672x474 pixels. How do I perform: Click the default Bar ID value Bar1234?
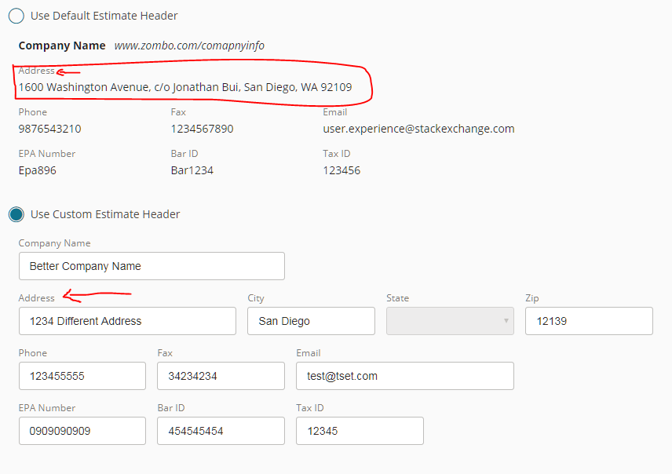192,170
